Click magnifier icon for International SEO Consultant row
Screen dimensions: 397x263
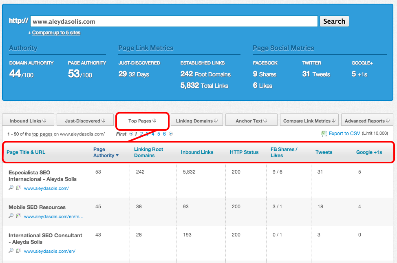tap(11, 251)
